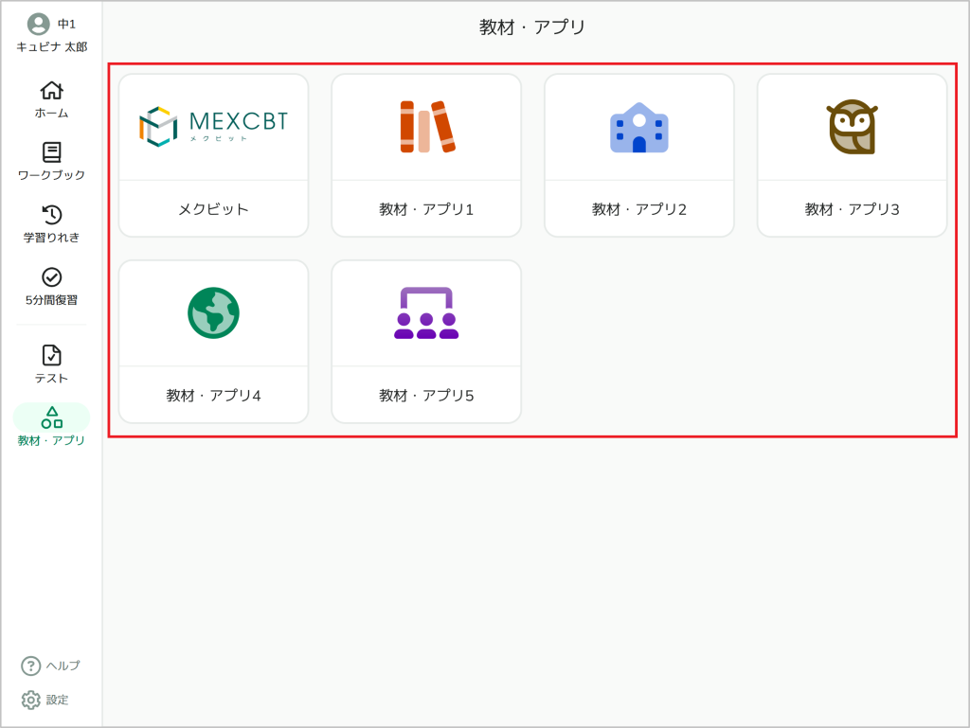Viewport: 970px width, 728px height.
Task: Select ワークブック text in the sidebar
Action: click(x=51, y=175)
